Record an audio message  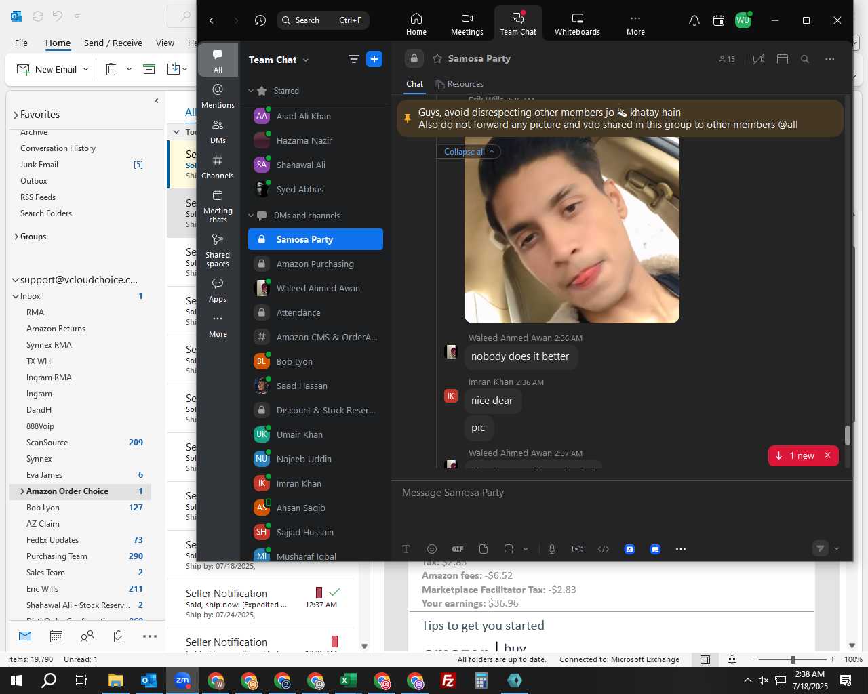click(552, 549)
